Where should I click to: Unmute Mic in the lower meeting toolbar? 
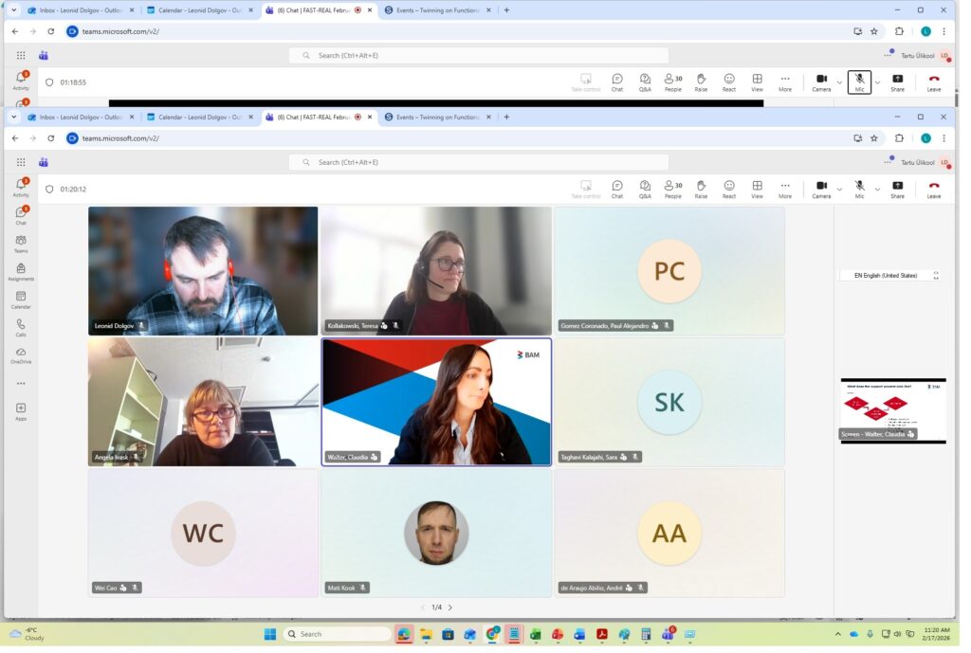[x=859, y=188]
